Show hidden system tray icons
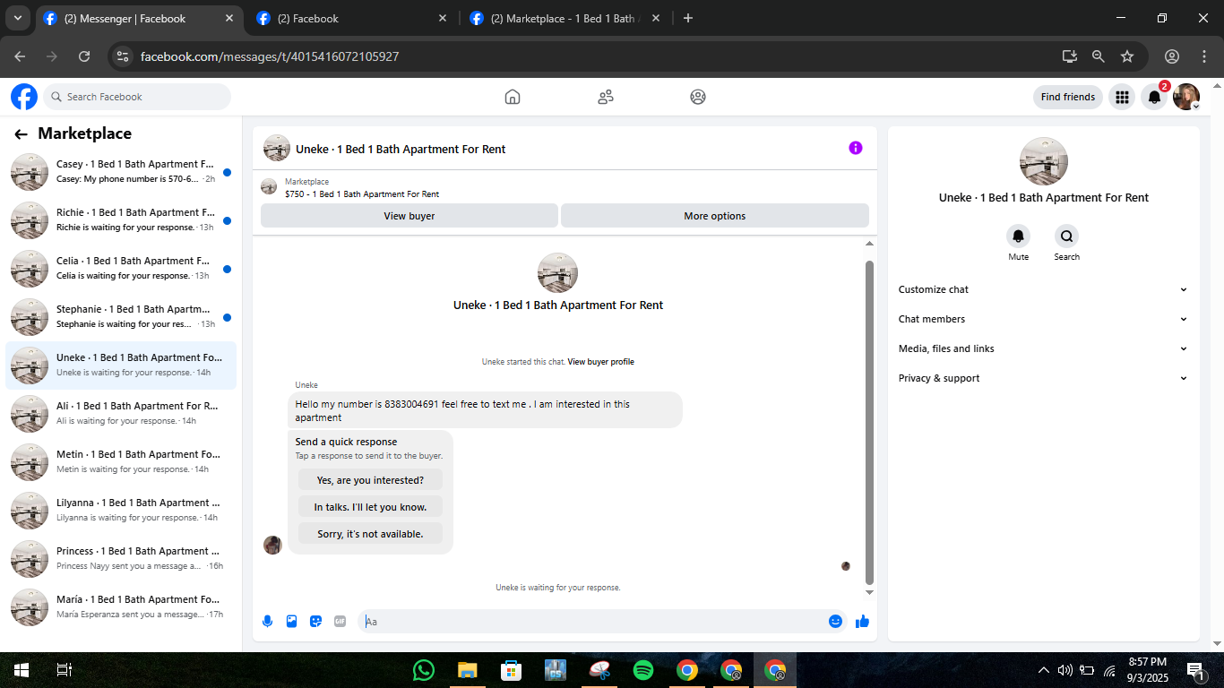The height and width of the screenshot is (688, 1224). pyautogui.click(x=1043, y=670)
